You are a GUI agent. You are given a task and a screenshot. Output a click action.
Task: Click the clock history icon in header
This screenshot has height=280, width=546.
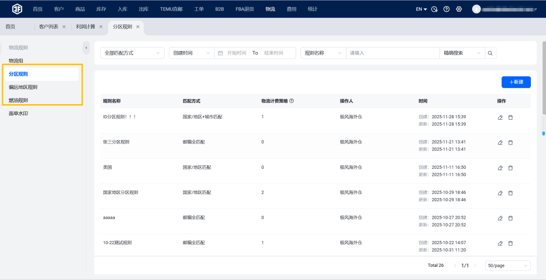(434, 9)
